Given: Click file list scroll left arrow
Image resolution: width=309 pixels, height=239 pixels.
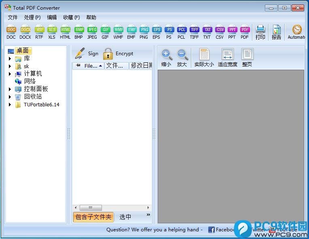Looking at the screenshot, I should tap(76, 208).
